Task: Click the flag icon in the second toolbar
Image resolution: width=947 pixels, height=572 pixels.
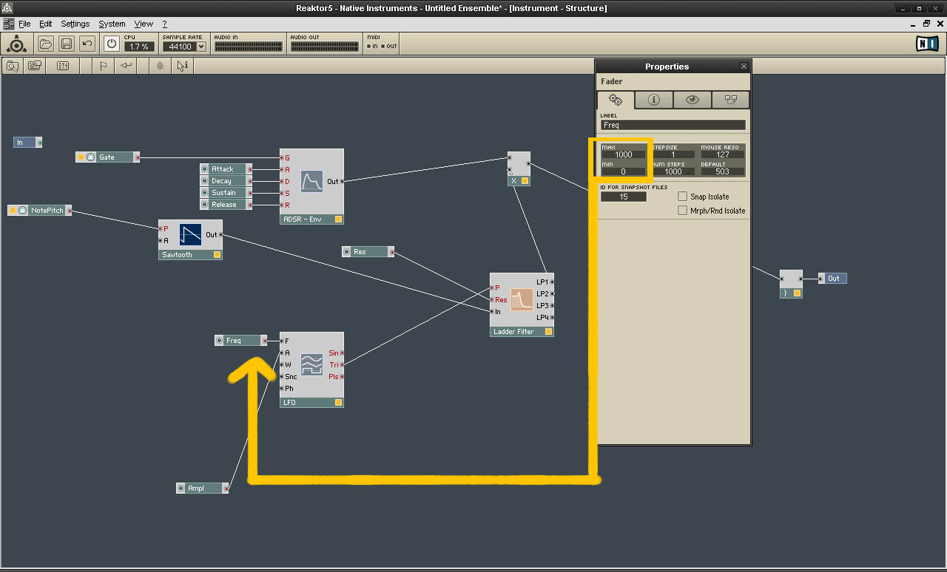Action: point(104,66)
